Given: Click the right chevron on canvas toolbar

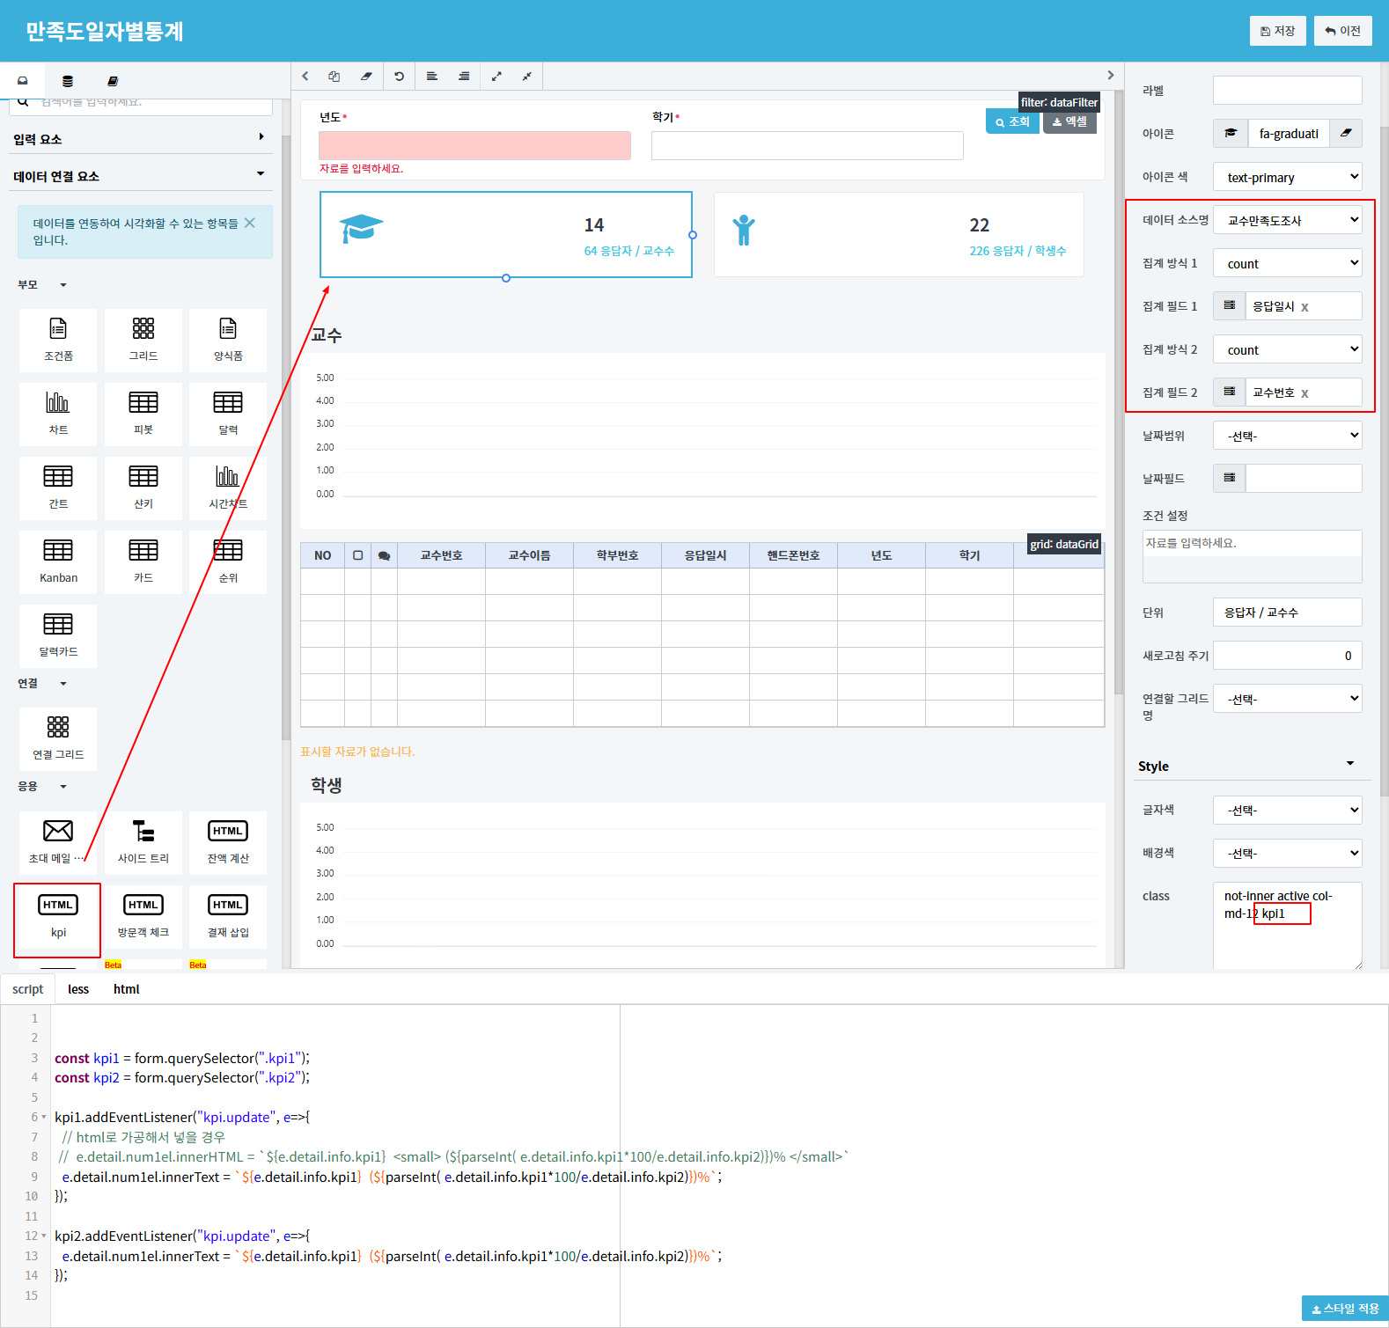Looking at the screenshot, I should pyautogui.click(x=1111, y=76).
